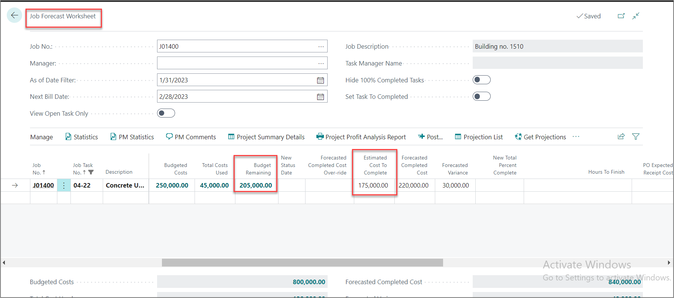Open calendar picker for As of Date Filter
Screen dimensions: 674x298
pos(321,80)
